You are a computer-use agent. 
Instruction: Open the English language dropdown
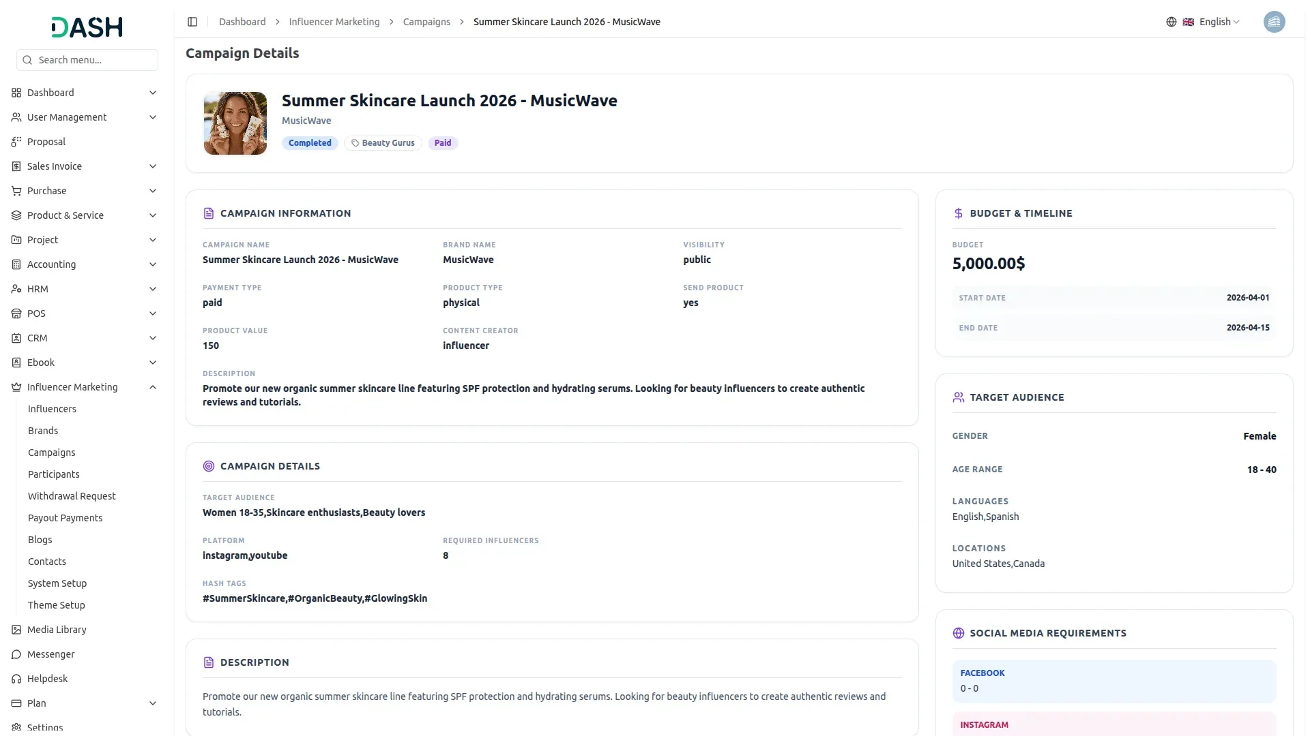coord(1220,22)
